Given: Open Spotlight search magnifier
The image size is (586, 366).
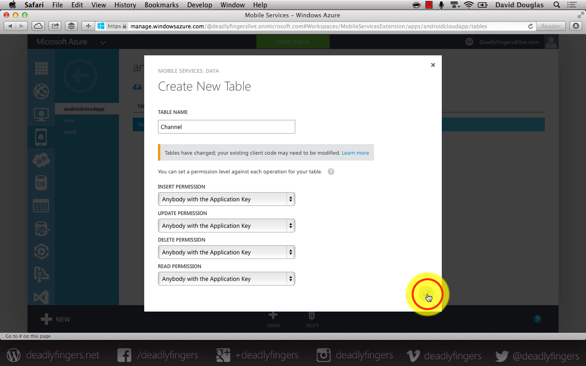Looking at the screenshot, I should point(557,5).
